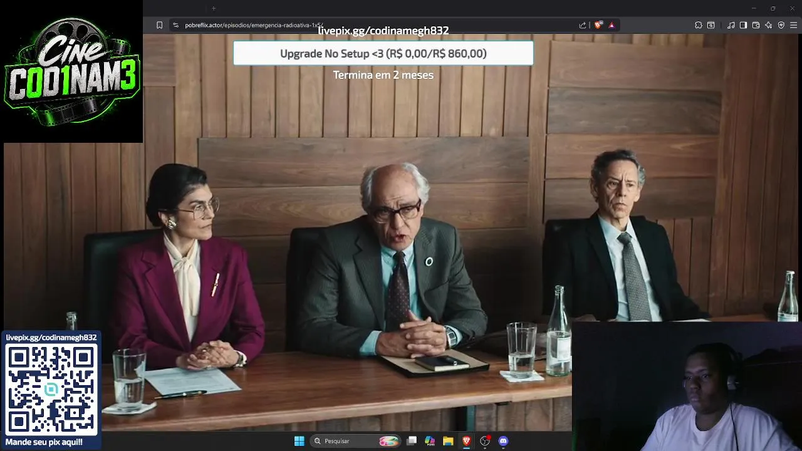Close the Brave browser window
Viewport: 802px width, 451px height.
(792, 8)
